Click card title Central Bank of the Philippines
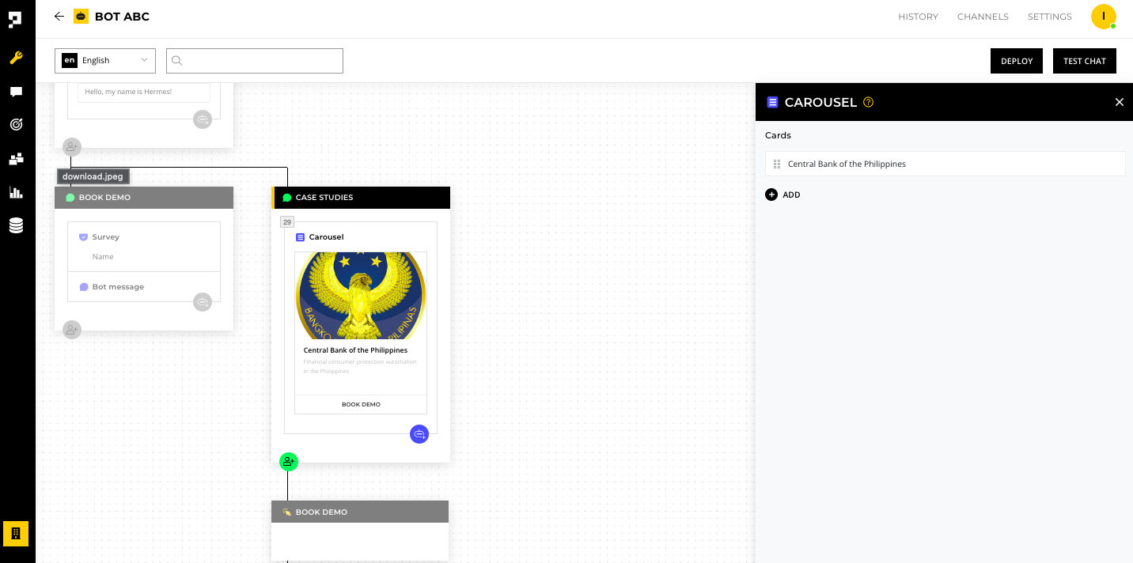The image size is (1133, 563). [355, 350]
